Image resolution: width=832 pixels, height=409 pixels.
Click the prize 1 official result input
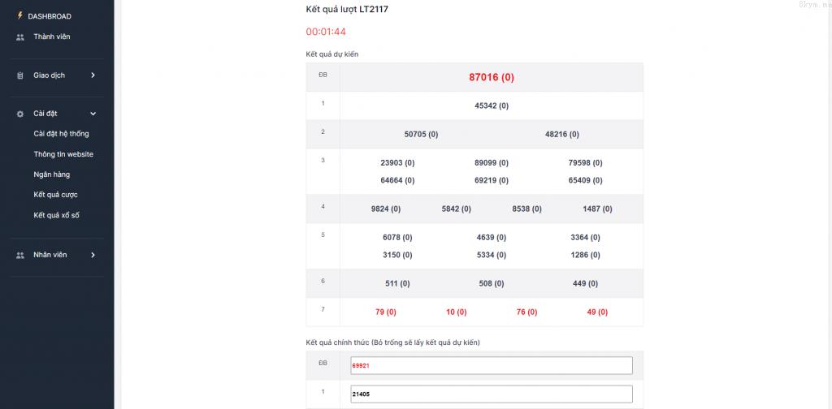coord(491,394)
